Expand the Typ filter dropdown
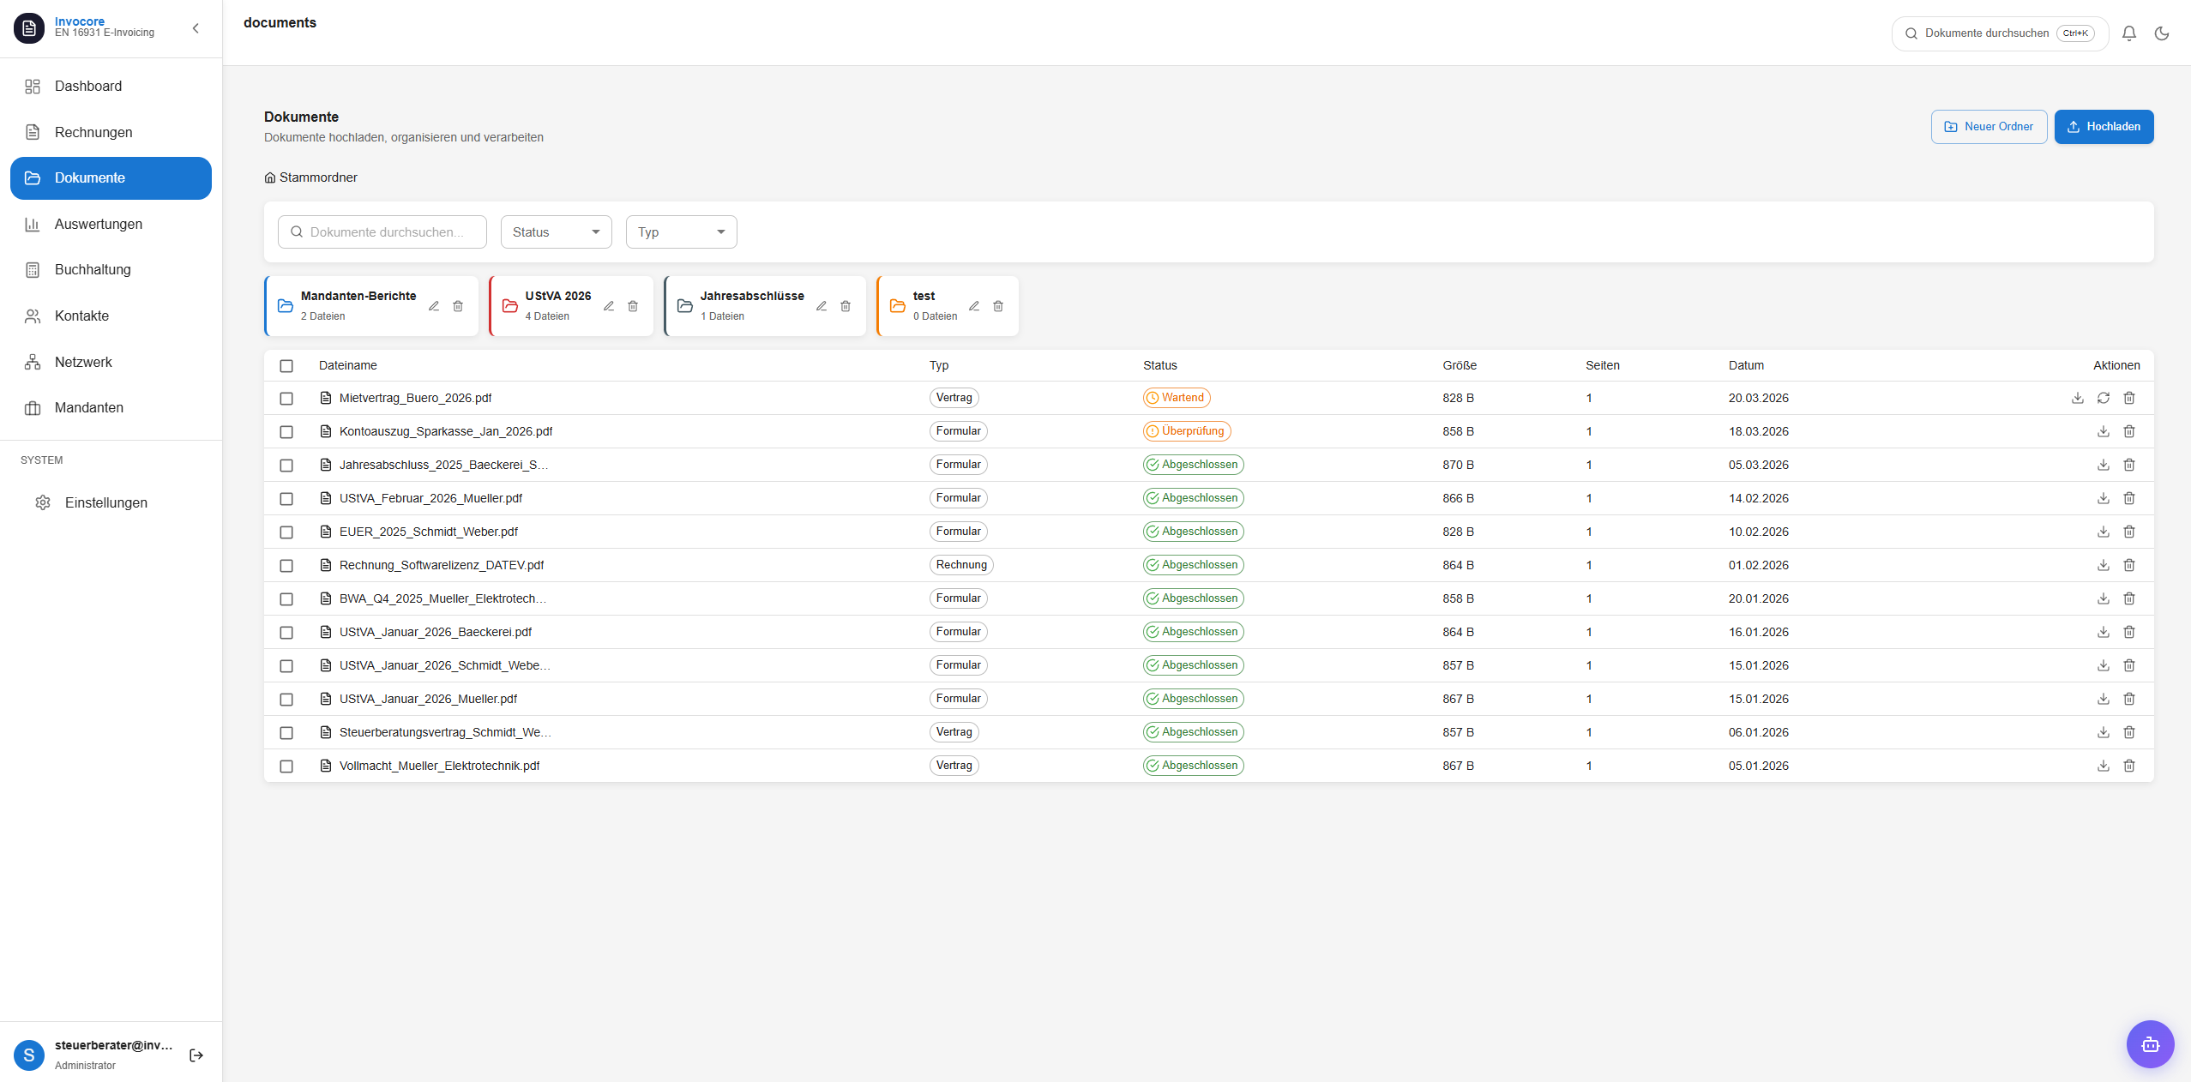The image size is (2191, 1082). click(x=681, y=232)
